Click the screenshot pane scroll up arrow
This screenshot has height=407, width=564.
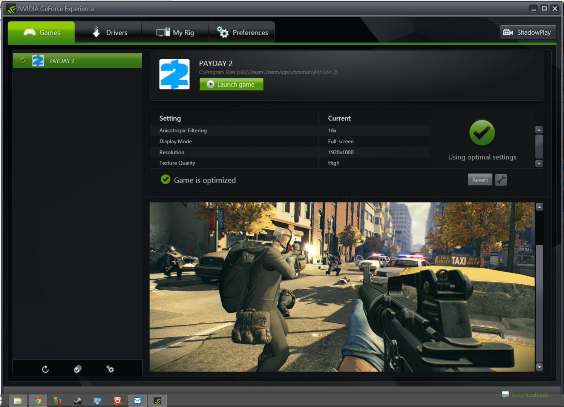point(539,207)
